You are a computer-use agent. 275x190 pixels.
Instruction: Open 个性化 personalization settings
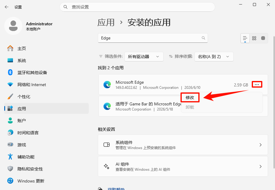click(x=46, y=97)
